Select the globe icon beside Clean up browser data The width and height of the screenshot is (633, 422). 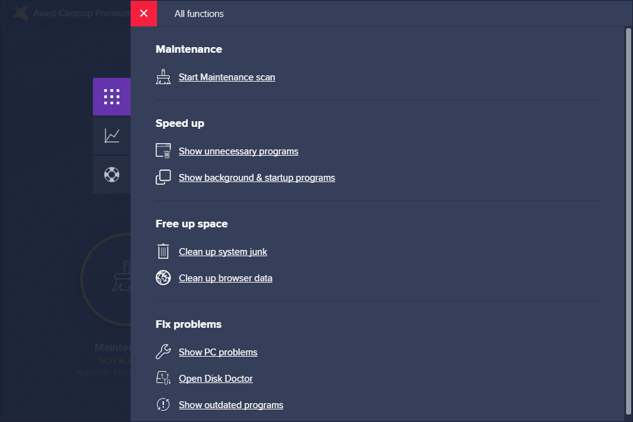[x=163, y=278]
